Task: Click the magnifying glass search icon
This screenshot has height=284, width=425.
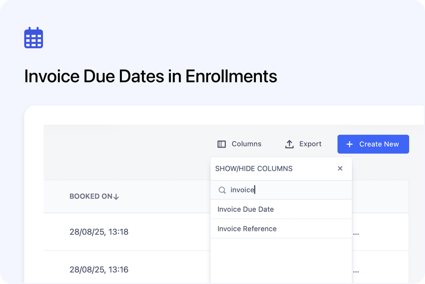Action: point(222,190)
